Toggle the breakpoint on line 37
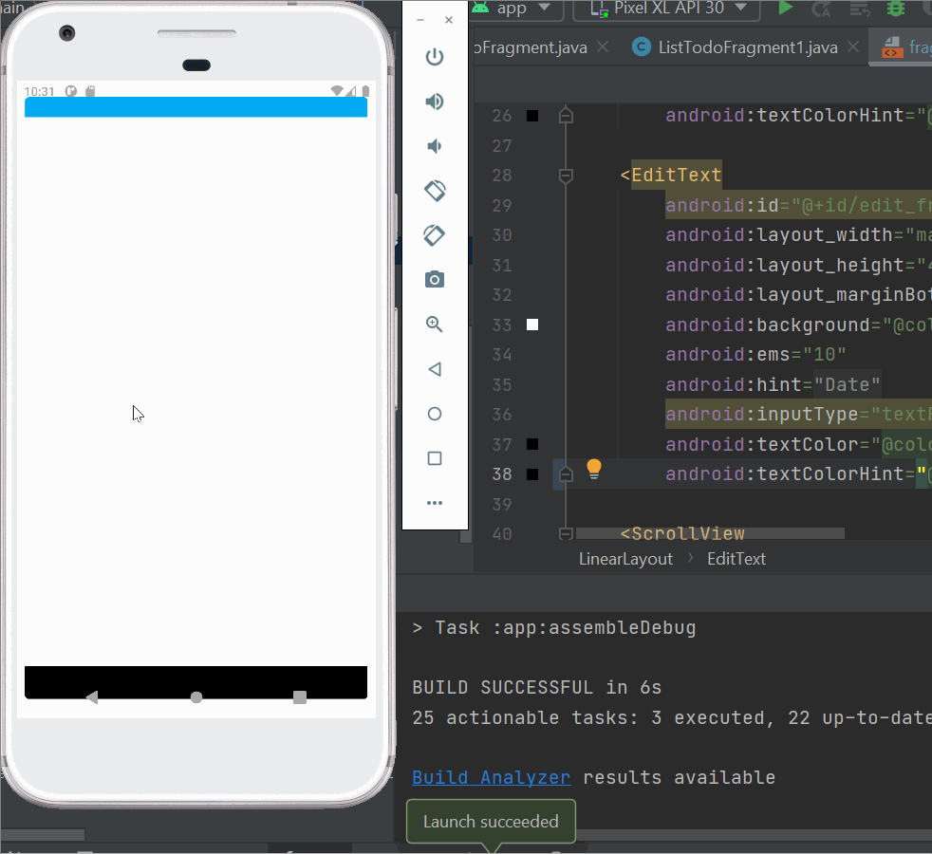The width and height of the screenshot is (932, 854). tap(531, 443)
